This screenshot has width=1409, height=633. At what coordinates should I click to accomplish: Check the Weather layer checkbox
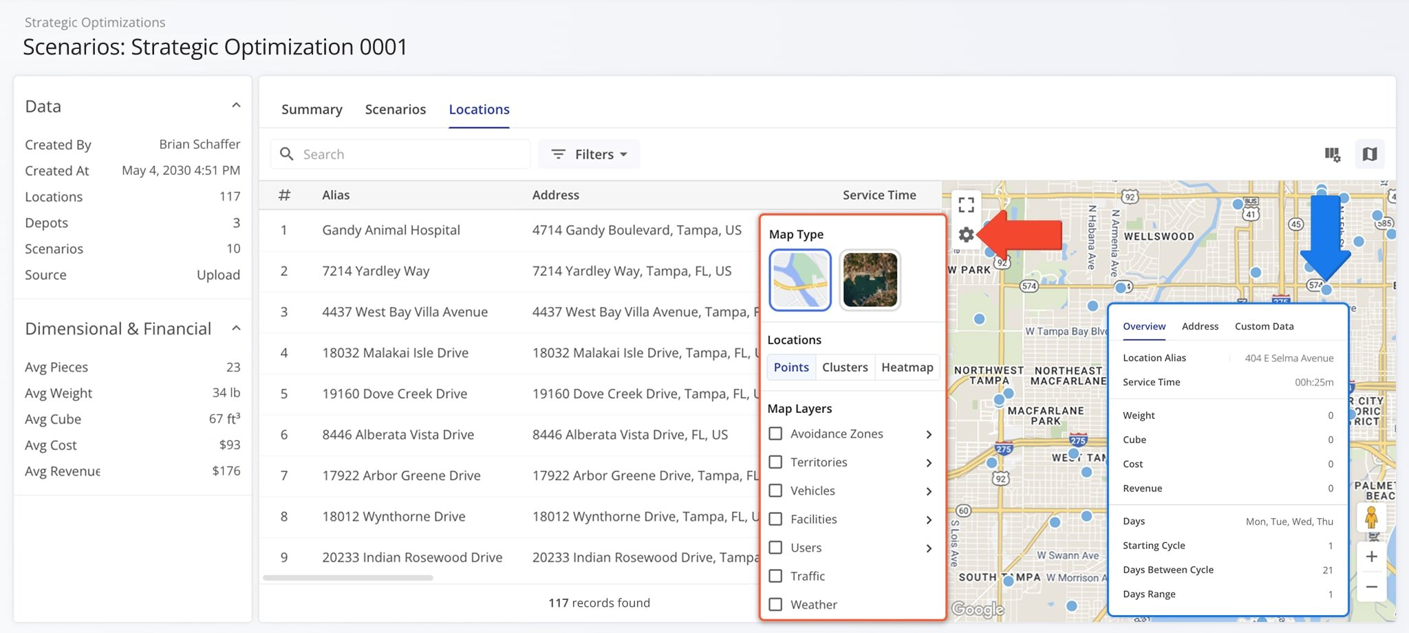click(x=776, y=604)
